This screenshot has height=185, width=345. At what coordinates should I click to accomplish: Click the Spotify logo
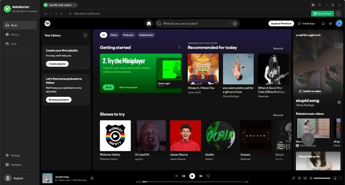(x=47, y=24)
